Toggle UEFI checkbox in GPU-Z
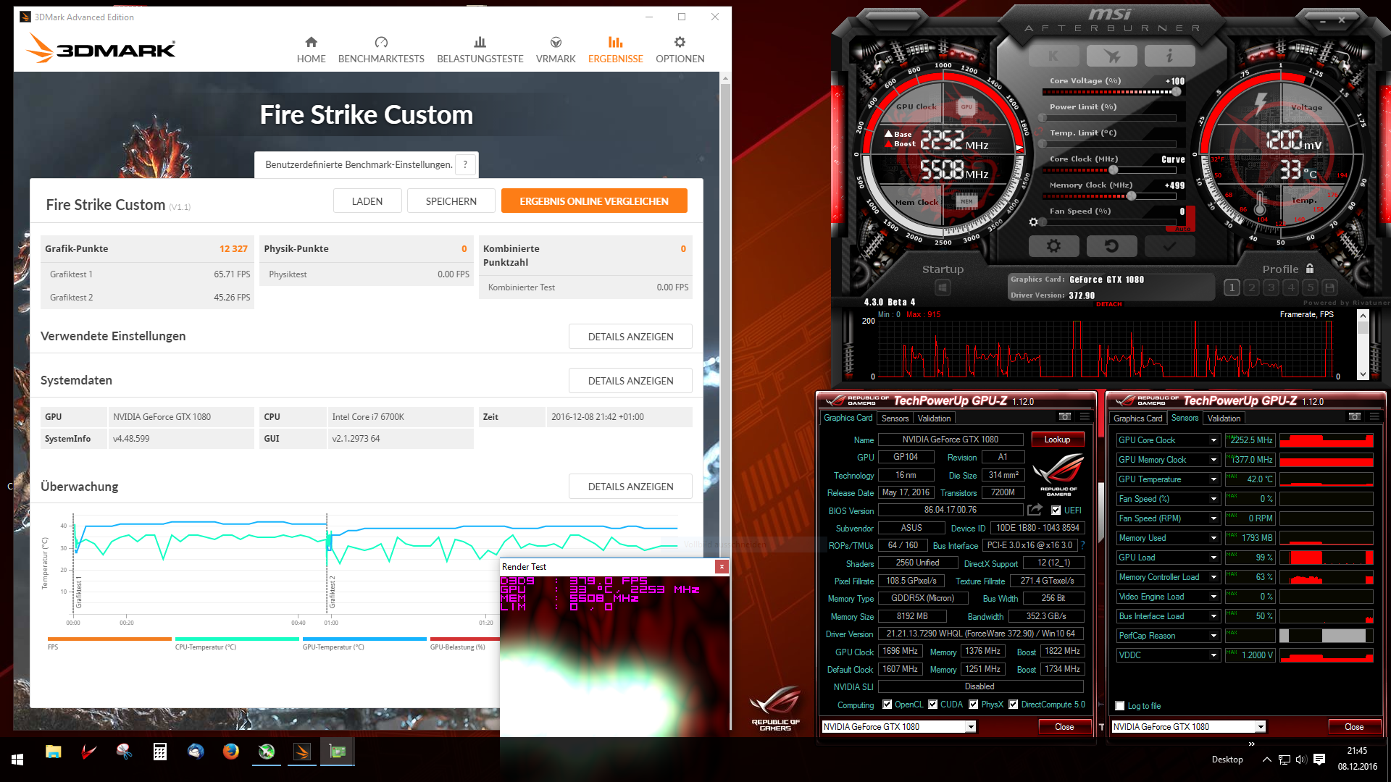 pyautogui.click(x=1056, y=510)
